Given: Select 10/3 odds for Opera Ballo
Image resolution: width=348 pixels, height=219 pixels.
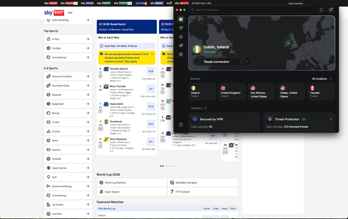Looking at the screenshot, I should (x=151, y=106).
